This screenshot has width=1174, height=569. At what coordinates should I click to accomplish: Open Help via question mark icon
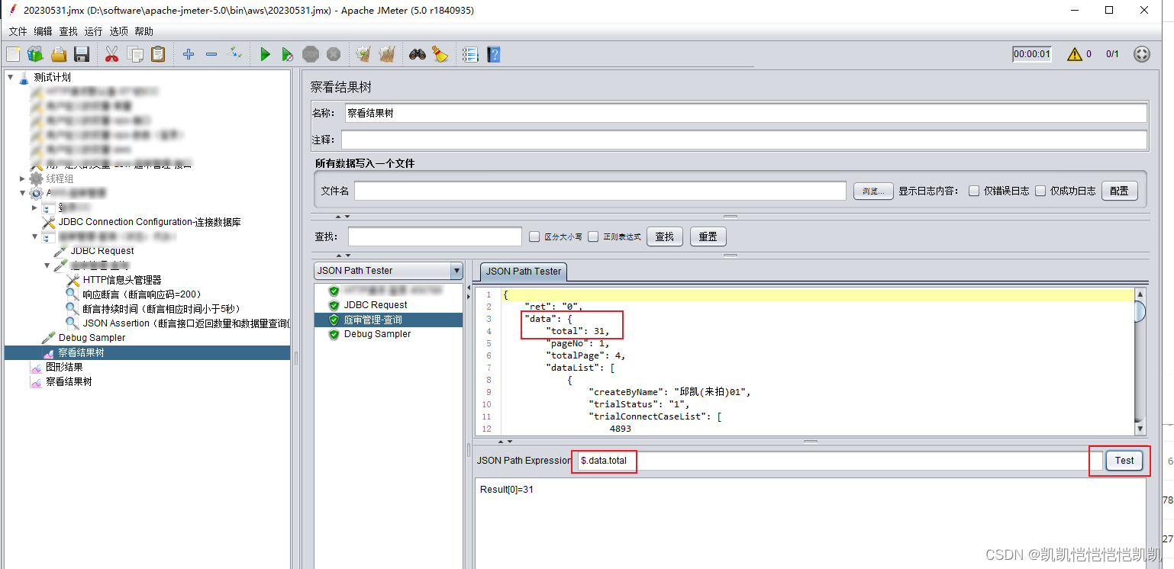tap(493, 54)
